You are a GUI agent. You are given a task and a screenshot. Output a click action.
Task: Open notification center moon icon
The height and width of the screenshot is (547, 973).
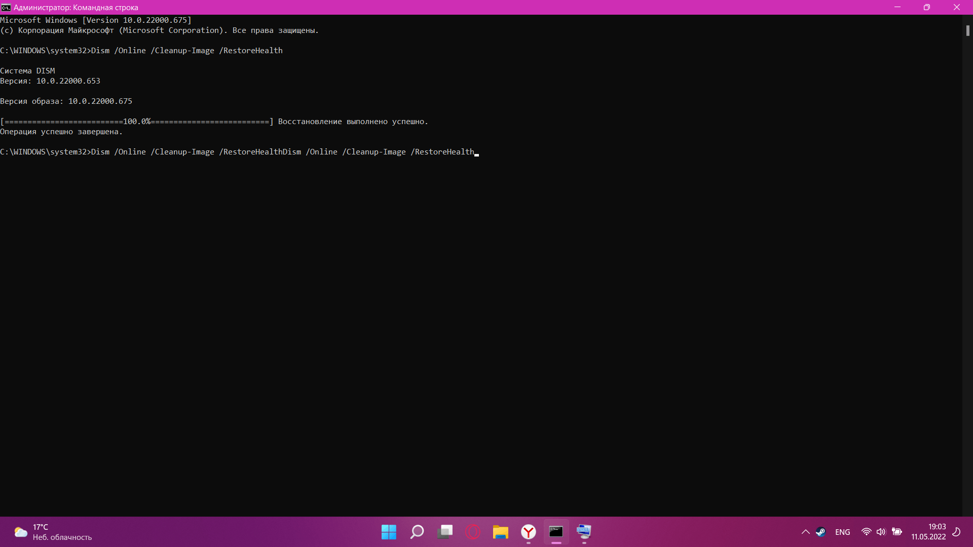(957, 532)
